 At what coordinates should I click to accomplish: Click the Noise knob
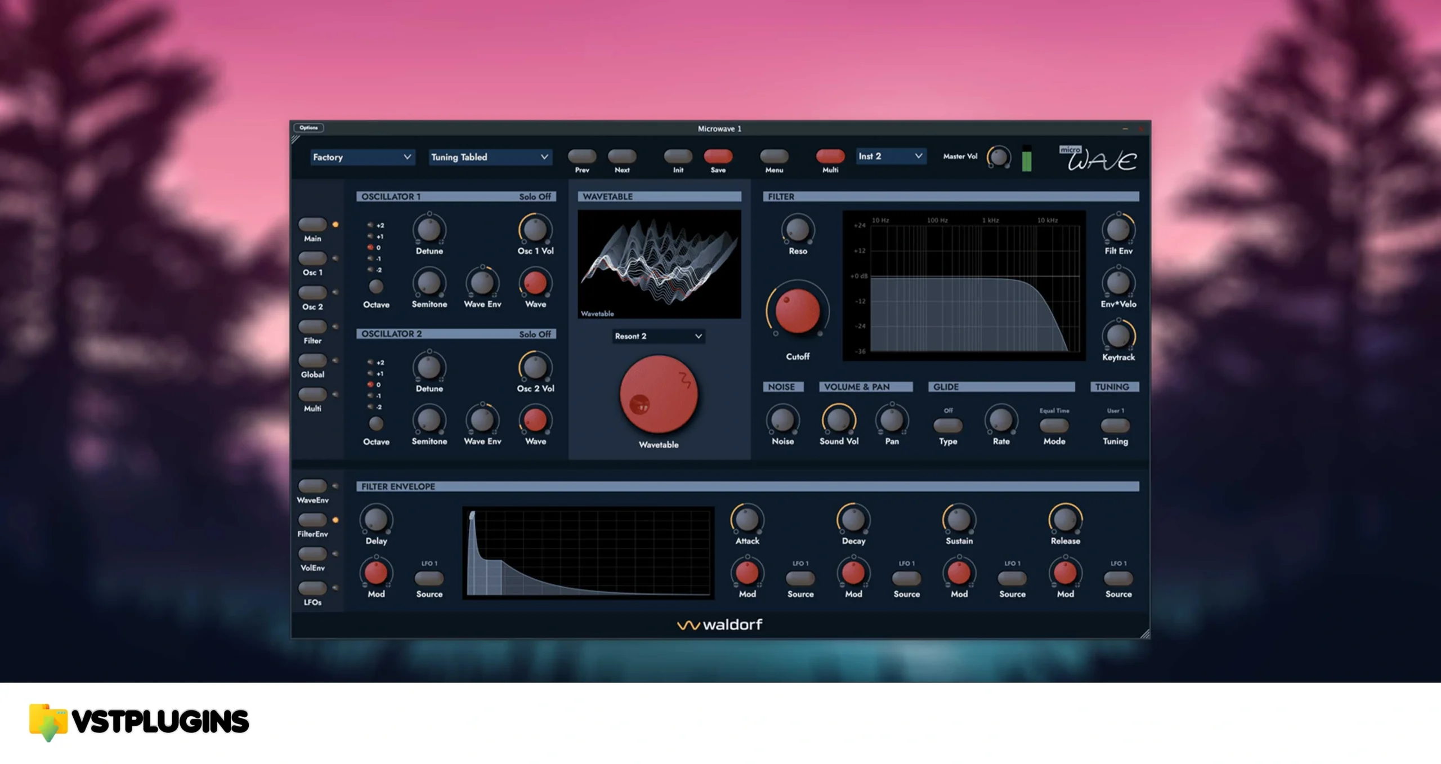[x=782, y=420]
